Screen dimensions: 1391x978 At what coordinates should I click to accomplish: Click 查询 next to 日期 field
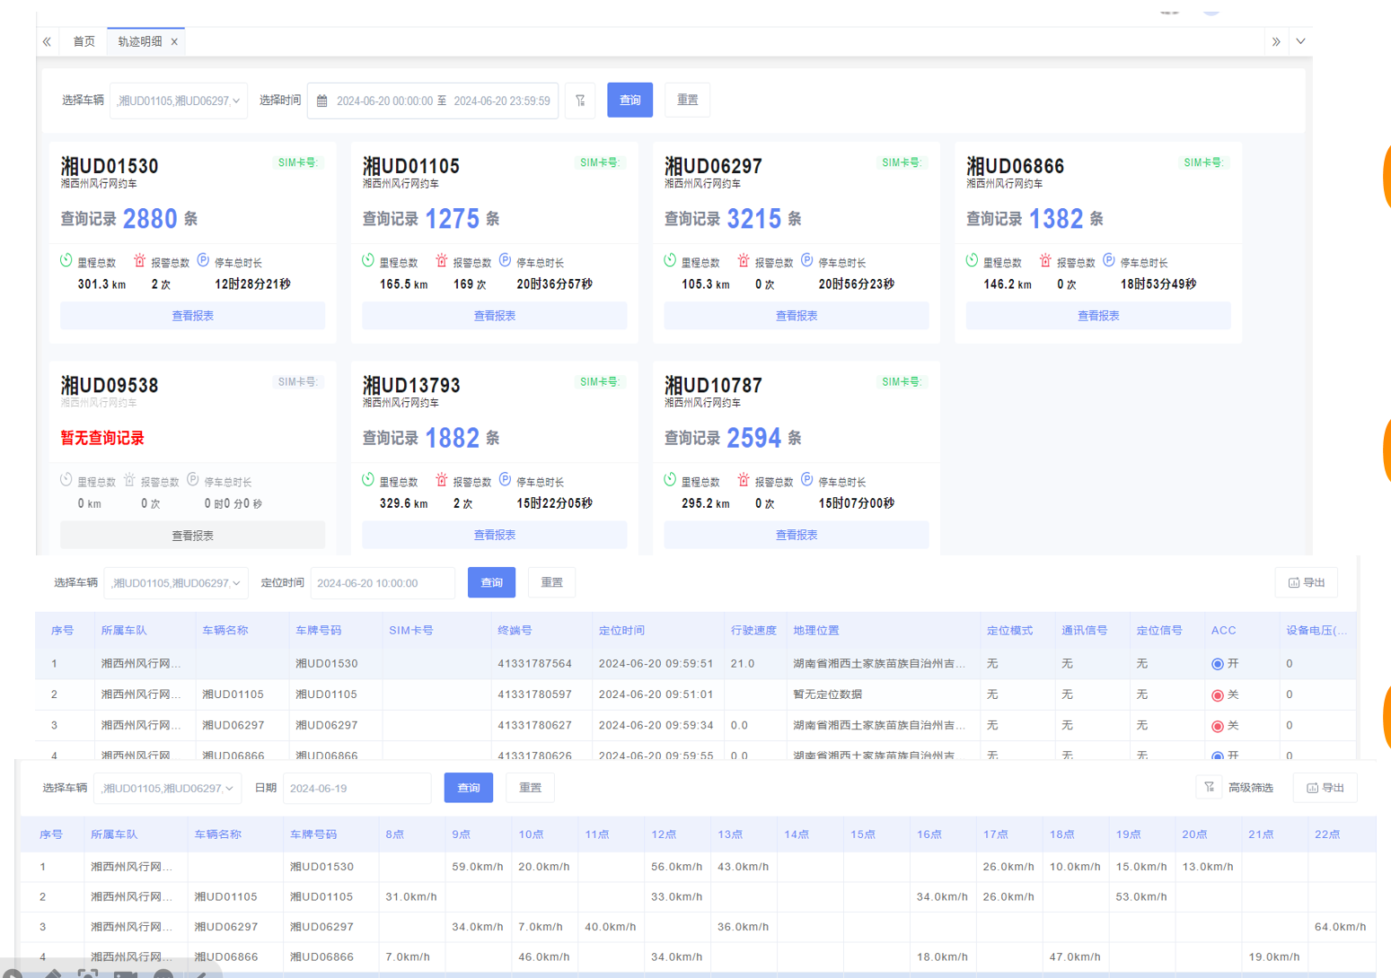[468, 788]
